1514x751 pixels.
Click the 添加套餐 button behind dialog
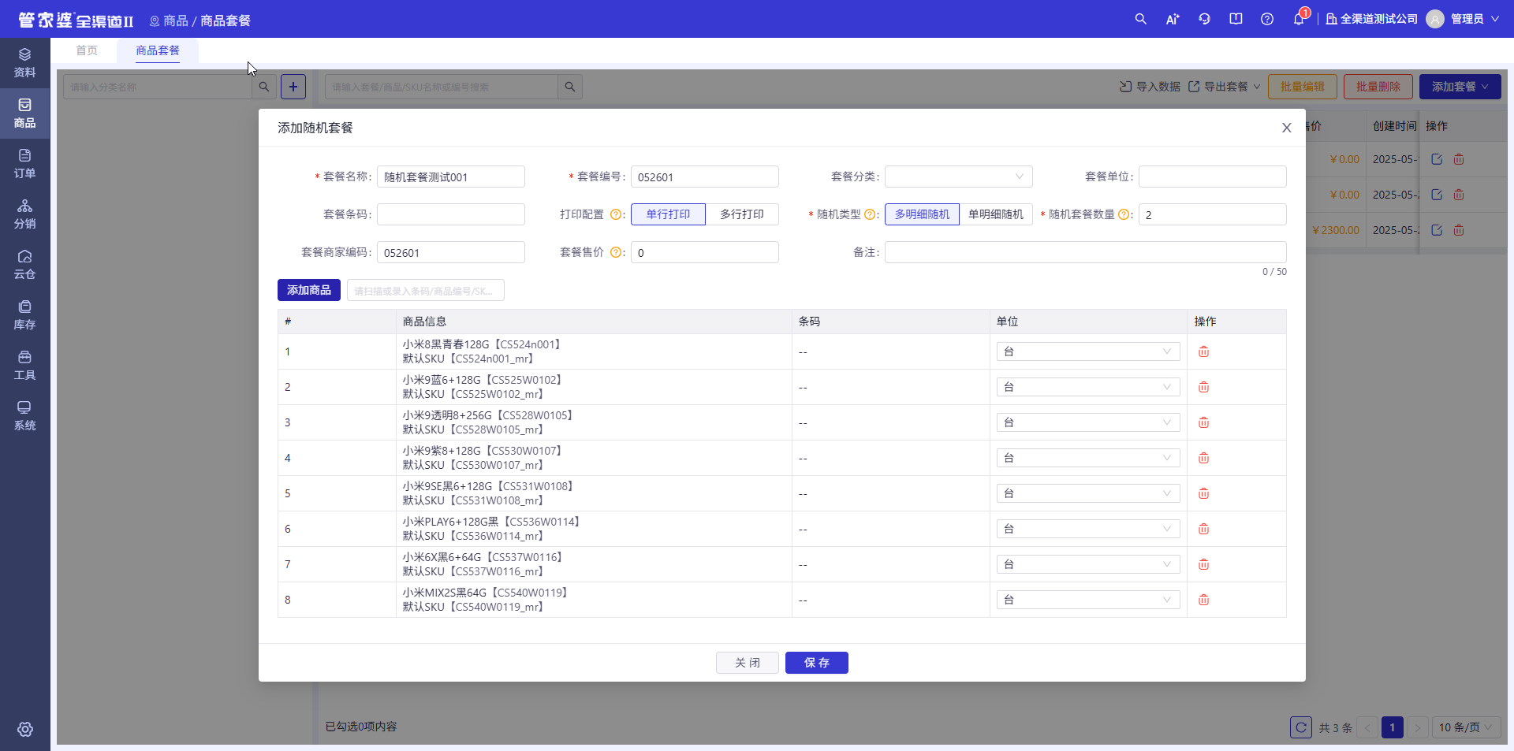click(x=1460, y=87)
